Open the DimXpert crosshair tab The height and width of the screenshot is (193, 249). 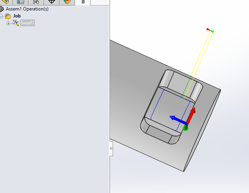52,2
